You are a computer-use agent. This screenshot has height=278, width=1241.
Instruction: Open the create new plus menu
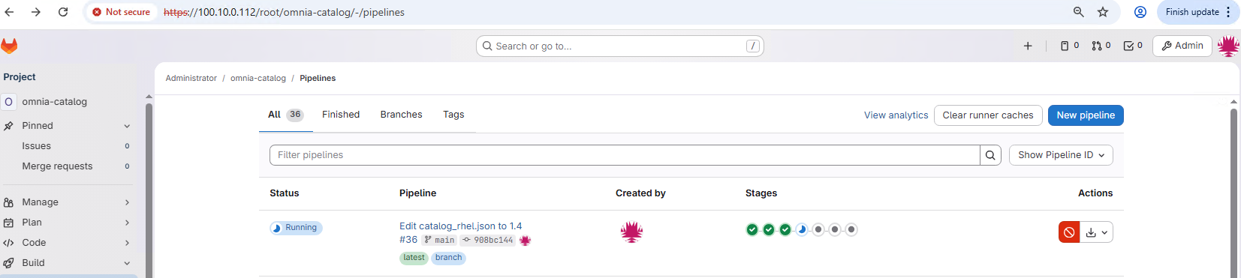pyautogui.click(x=1028, y=46)
